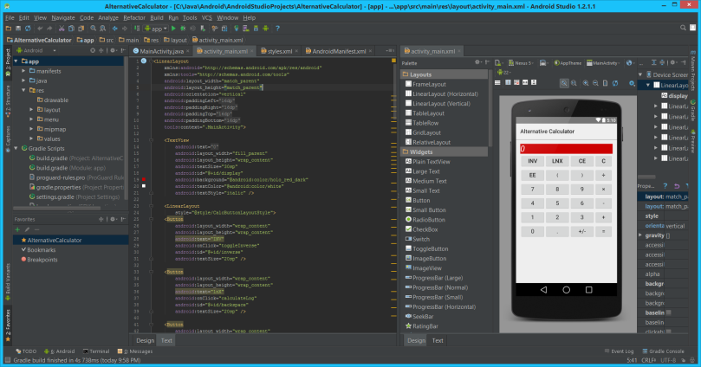Click the Palette settings gear icon
This screenshot has width=701, height=367.
click(478, 62)
